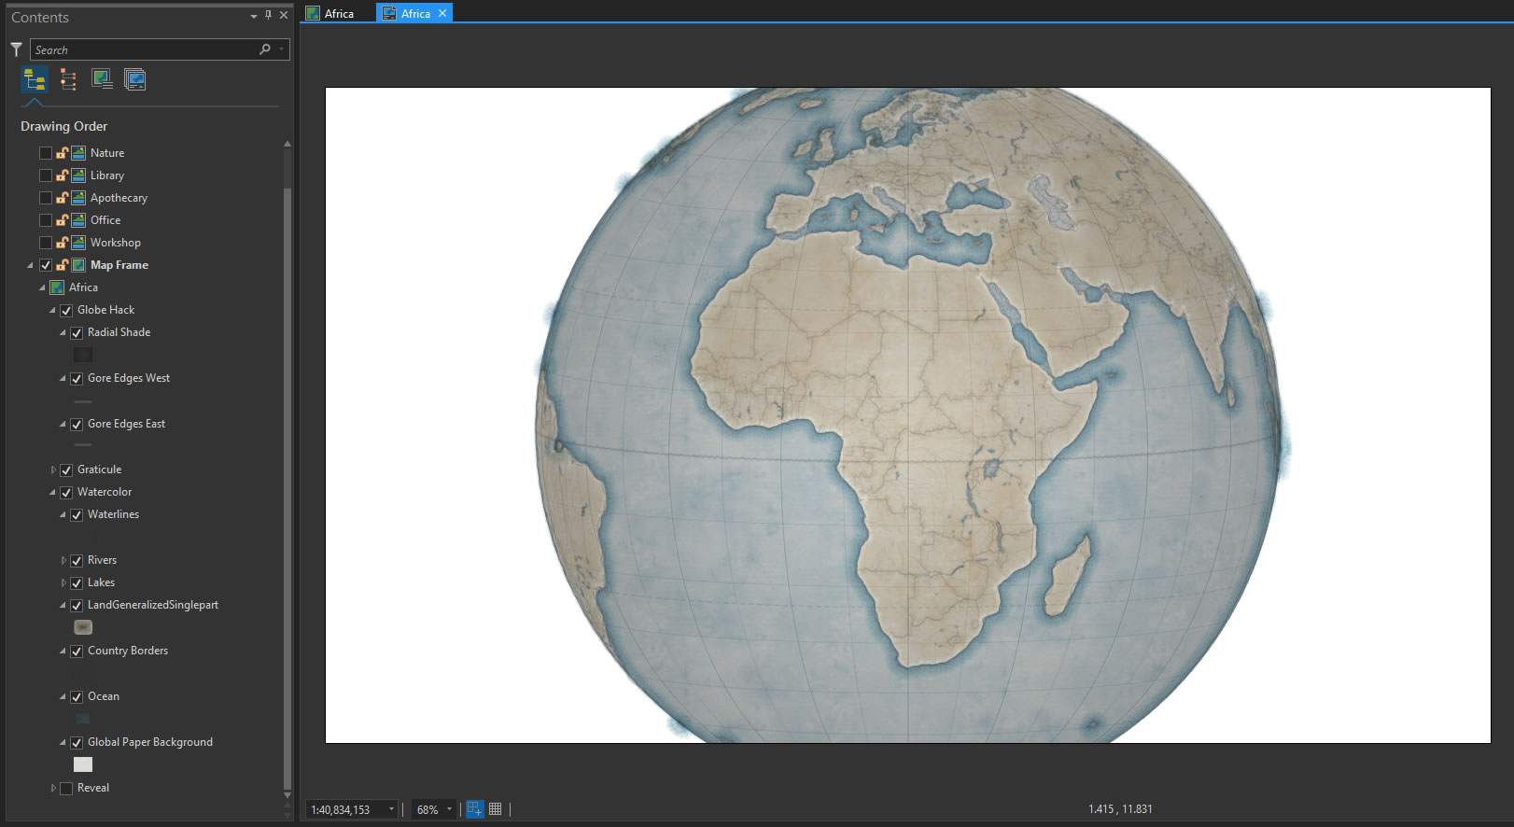Click the lock icon for Office element
The width and height of the screenshot is (1514, 827).
click(x=62, y=220)
